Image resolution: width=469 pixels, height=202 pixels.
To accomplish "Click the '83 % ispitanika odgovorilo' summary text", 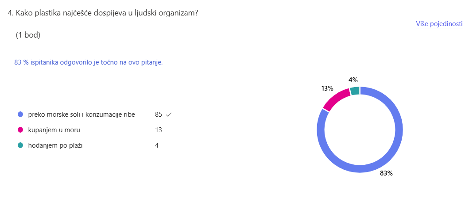I will 89,62.
